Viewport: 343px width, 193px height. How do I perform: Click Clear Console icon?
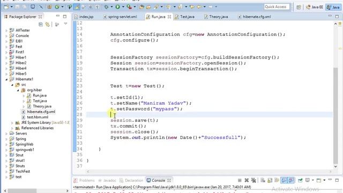coord(263,180)
